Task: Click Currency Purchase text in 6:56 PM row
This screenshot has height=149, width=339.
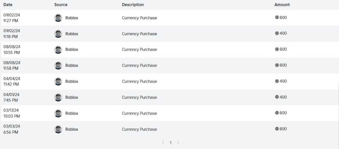Action: click(x=139, y=129)
